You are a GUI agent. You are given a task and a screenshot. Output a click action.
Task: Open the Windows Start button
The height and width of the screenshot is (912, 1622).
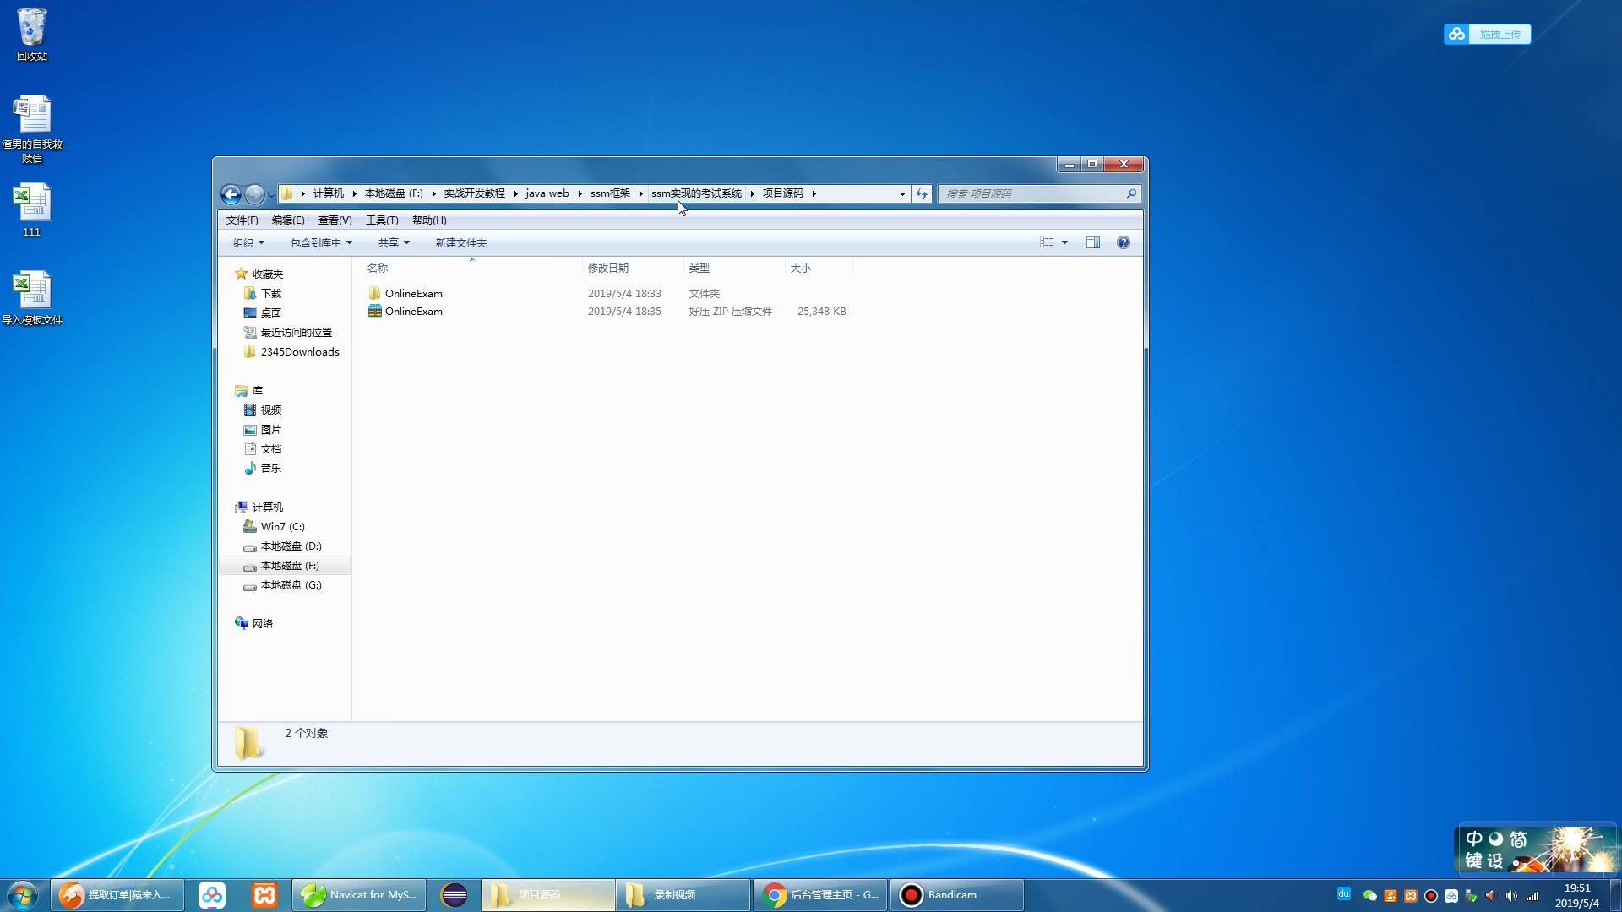point(23,895)
